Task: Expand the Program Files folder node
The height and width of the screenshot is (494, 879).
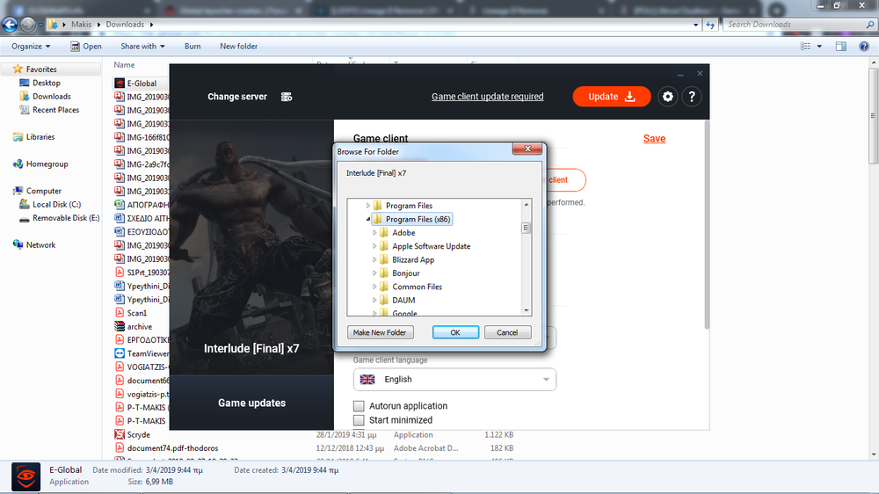Action: click(x=367, y=206)
